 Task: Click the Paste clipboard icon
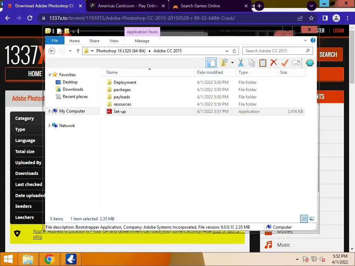click(263, 63)
